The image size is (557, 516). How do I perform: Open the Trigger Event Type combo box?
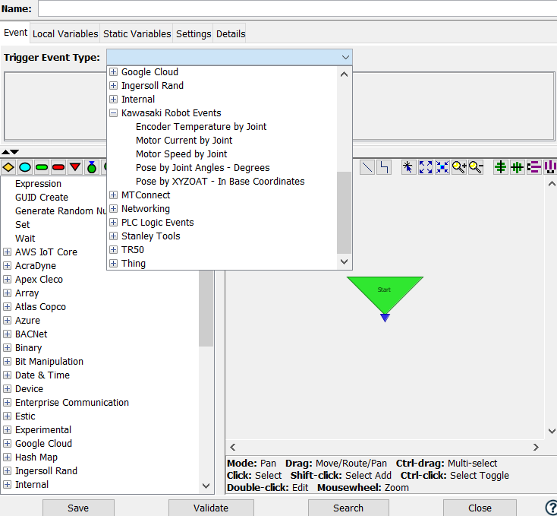click(x=229, y=57)
